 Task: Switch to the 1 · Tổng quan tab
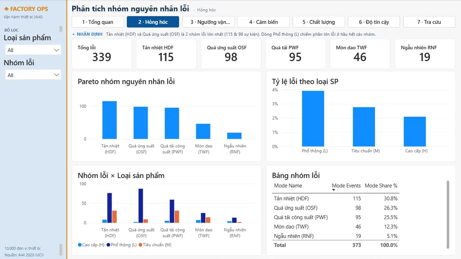click(98, 22)
